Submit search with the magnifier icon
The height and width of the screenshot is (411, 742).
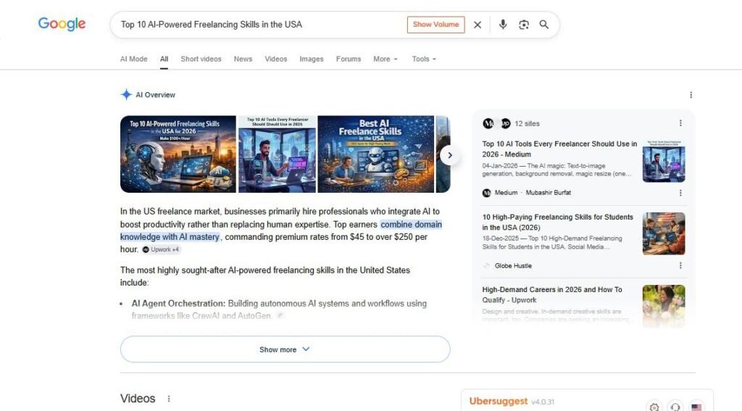tap(543, 25)
